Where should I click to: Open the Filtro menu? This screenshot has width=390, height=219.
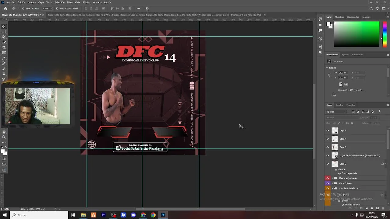(x=70, y=2)
